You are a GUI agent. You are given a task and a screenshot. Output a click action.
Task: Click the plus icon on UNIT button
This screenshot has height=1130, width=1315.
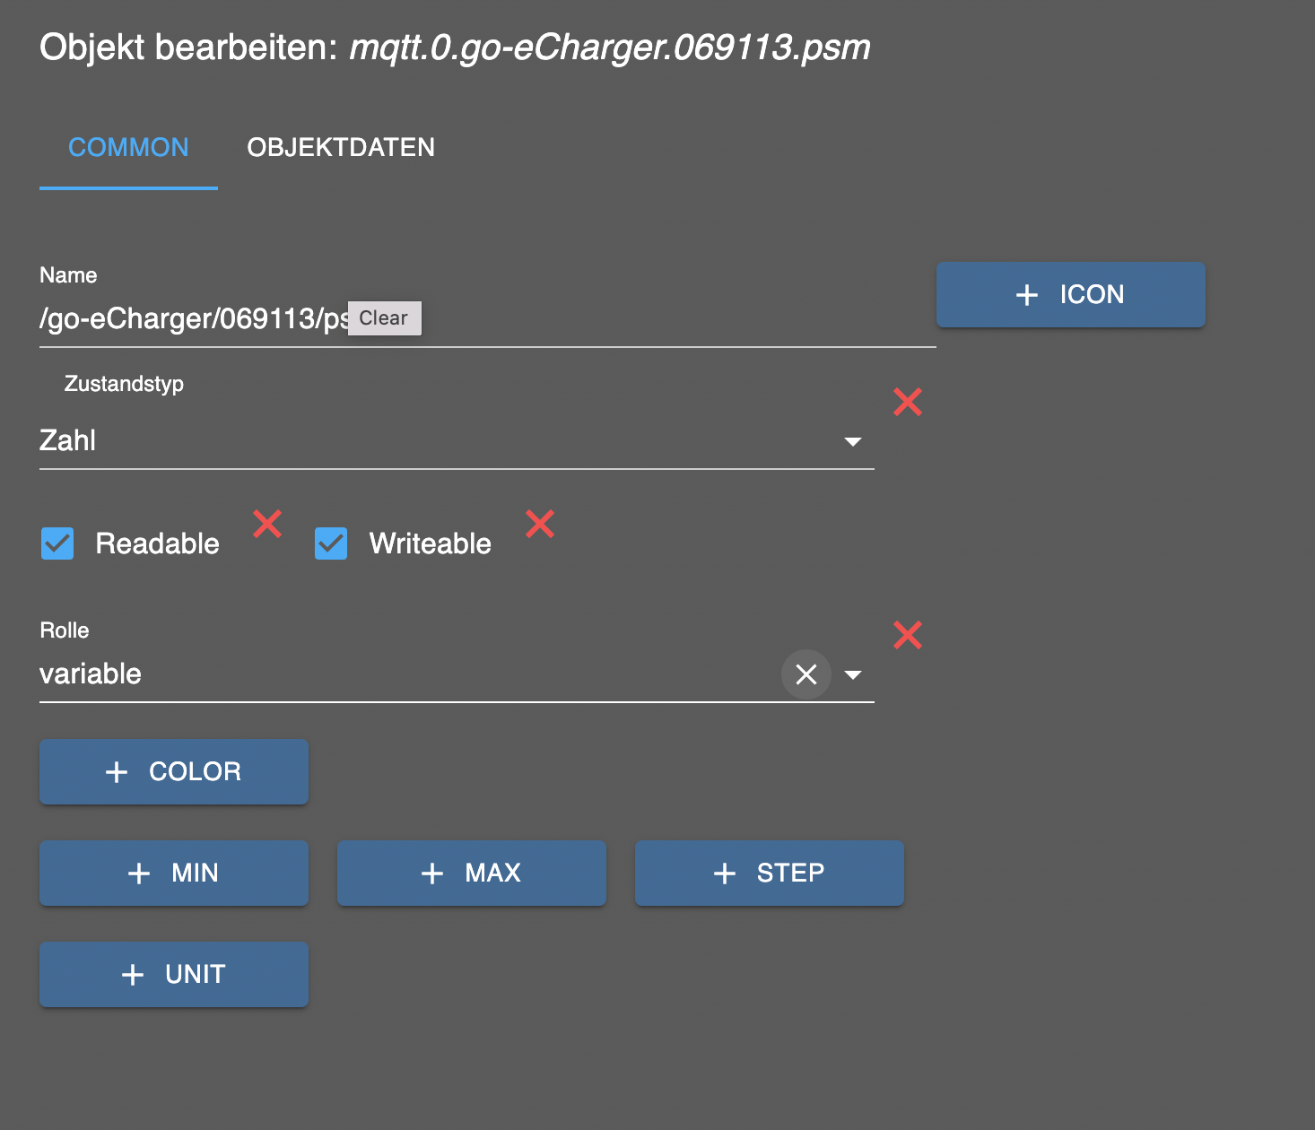click(x=133, y=975)
